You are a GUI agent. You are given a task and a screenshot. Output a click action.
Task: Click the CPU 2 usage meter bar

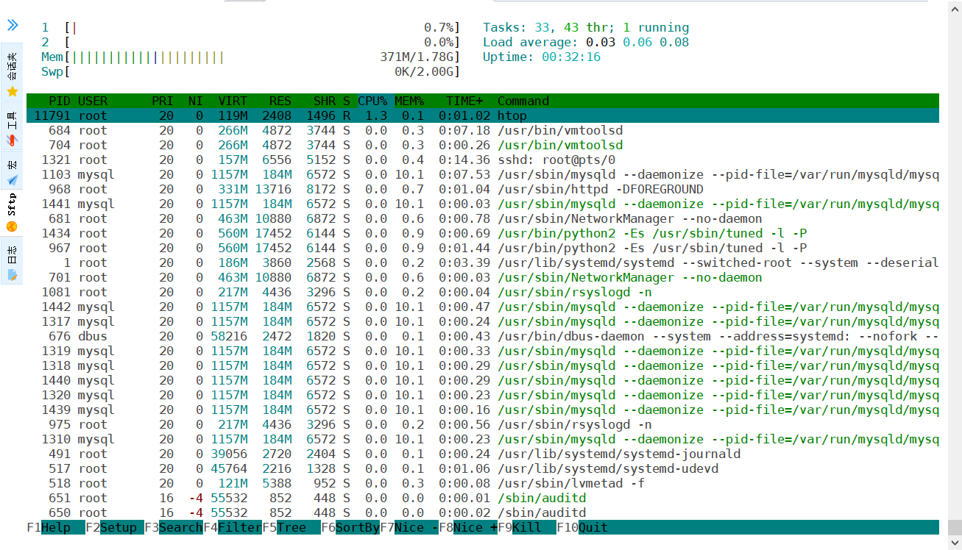(x=250, y=42)
